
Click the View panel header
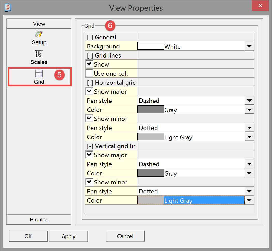[39, 24]
